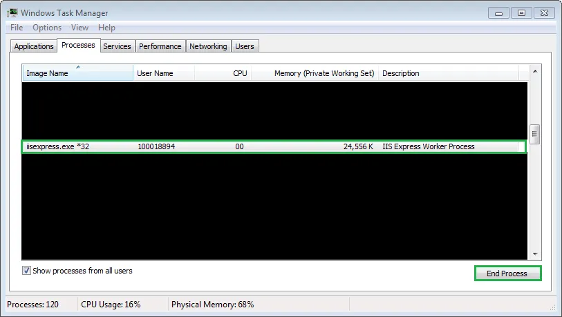Sort by User Name column header
This screenshot has width=562, height=317.
[x=163, y=73]
